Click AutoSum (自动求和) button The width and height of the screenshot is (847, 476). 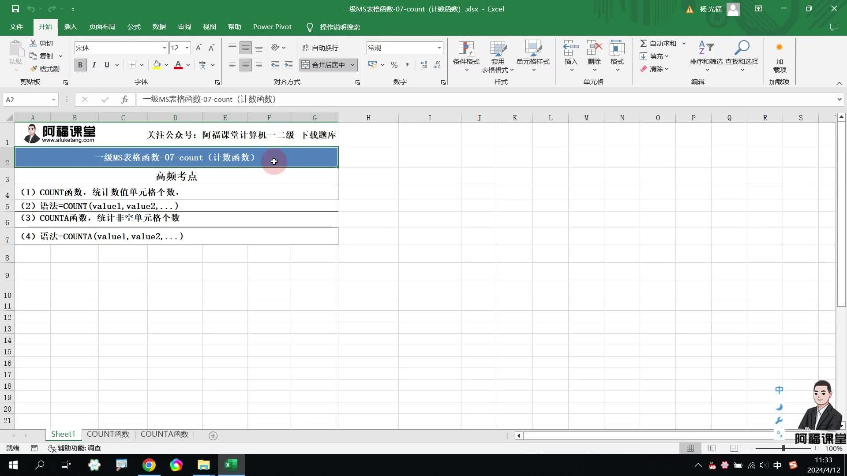coord(658,43)
